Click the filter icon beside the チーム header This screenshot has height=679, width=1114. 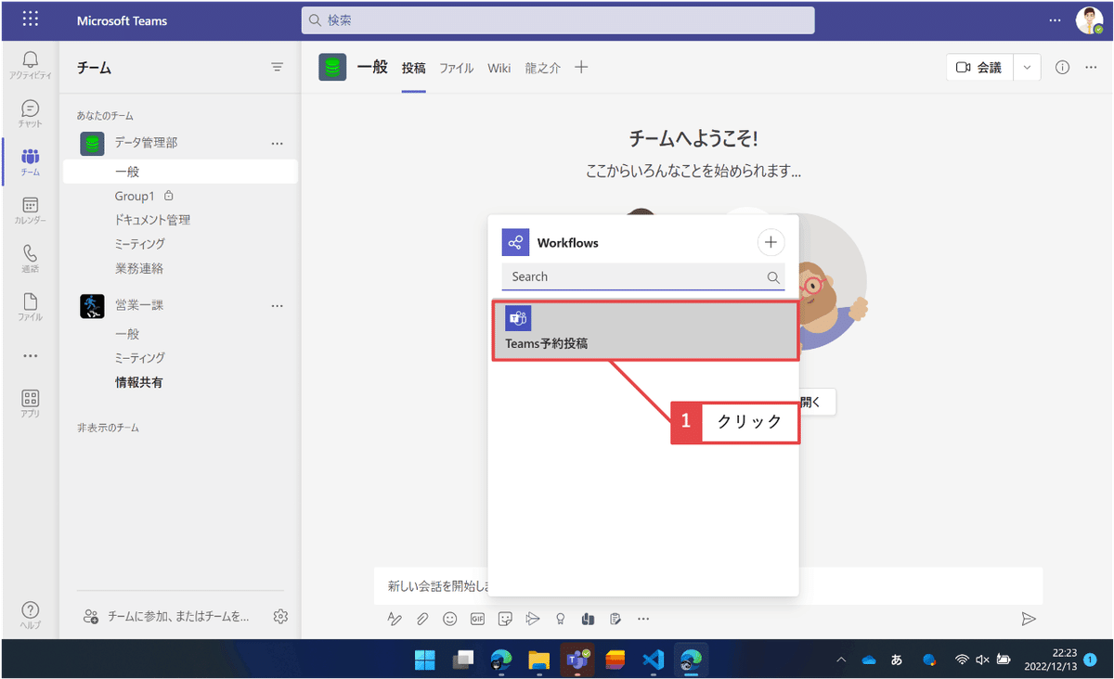(x=277, y=68)
